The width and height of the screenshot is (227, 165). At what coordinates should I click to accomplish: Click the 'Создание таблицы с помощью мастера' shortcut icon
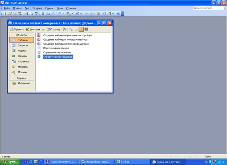pos(39,40)
